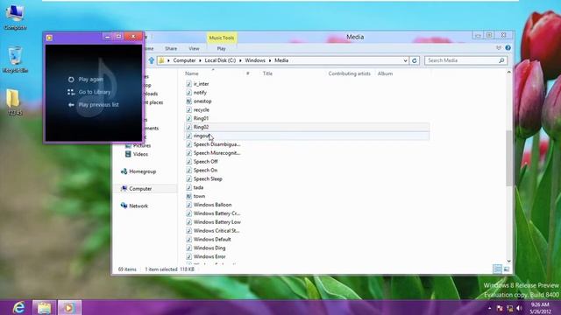Sort by Name column header
The image size is (561, 315).
tap(192, 73)
